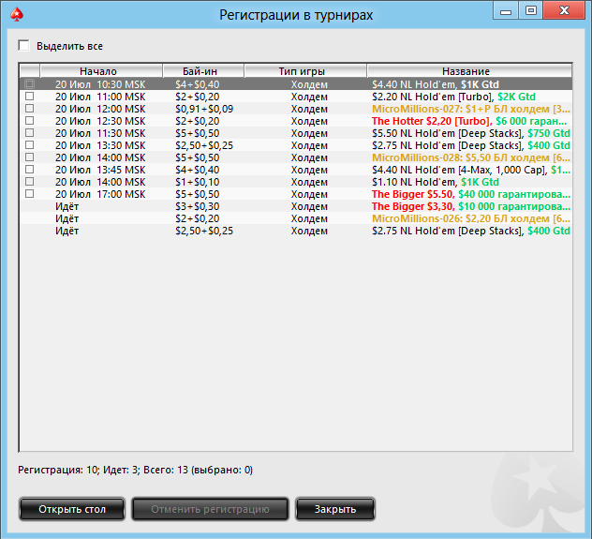Select '$4.40 NL Hold'em, $1K Gtd' tournament name

click(436, 84)
